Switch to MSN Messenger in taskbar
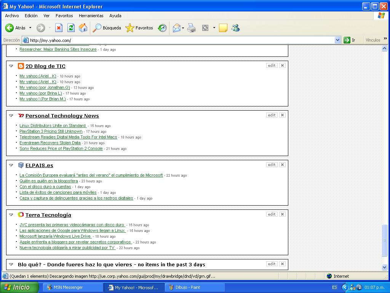 click(x=72, y=287)
